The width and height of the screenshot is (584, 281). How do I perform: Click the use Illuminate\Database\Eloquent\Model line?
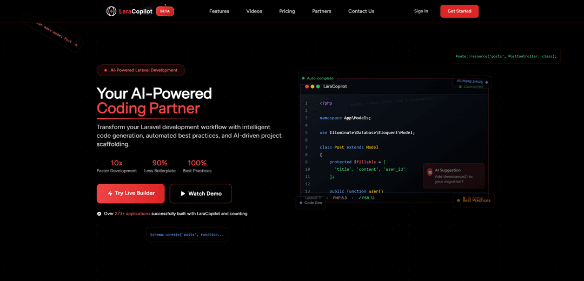(367, 132)
